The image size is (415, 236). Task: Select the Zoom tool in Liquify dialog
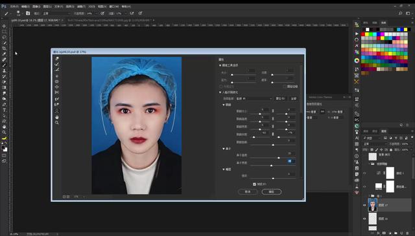click(57, 122)
